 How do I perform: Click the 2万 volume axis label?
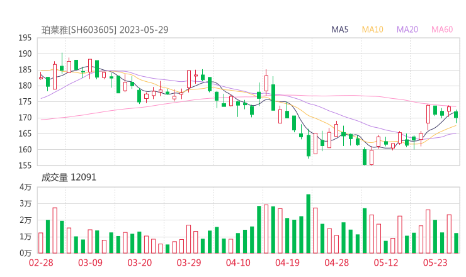[x=26, y=220]
